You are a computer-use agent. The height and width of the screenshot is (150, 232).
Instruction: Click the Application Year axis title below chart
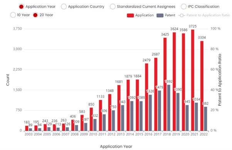click(116, 147)
